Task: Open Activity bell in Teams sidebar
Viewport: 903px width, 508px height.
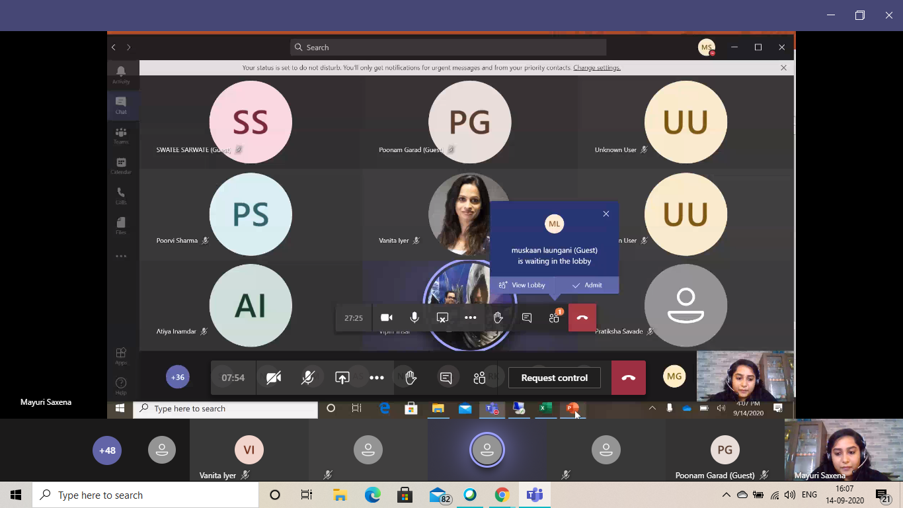Action: [x=121, y=74]
